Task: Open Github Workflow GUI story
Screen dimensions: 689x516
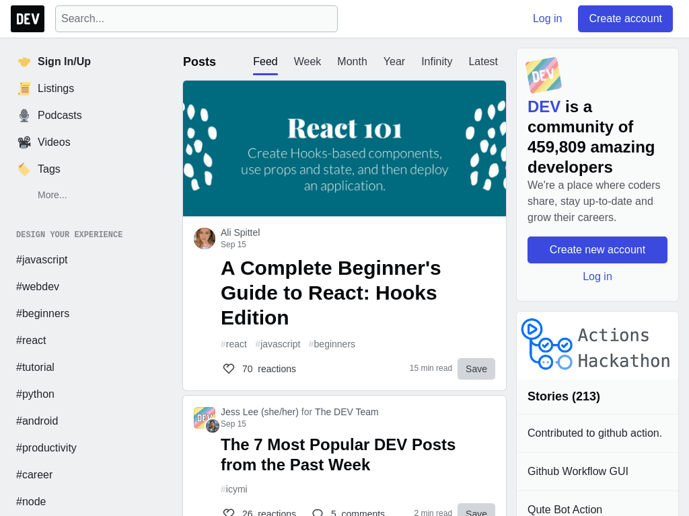Action: [x=578, y=471]
